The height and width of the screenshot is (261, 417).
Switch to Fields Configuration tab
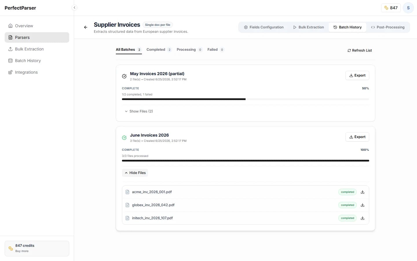[264, 27]
